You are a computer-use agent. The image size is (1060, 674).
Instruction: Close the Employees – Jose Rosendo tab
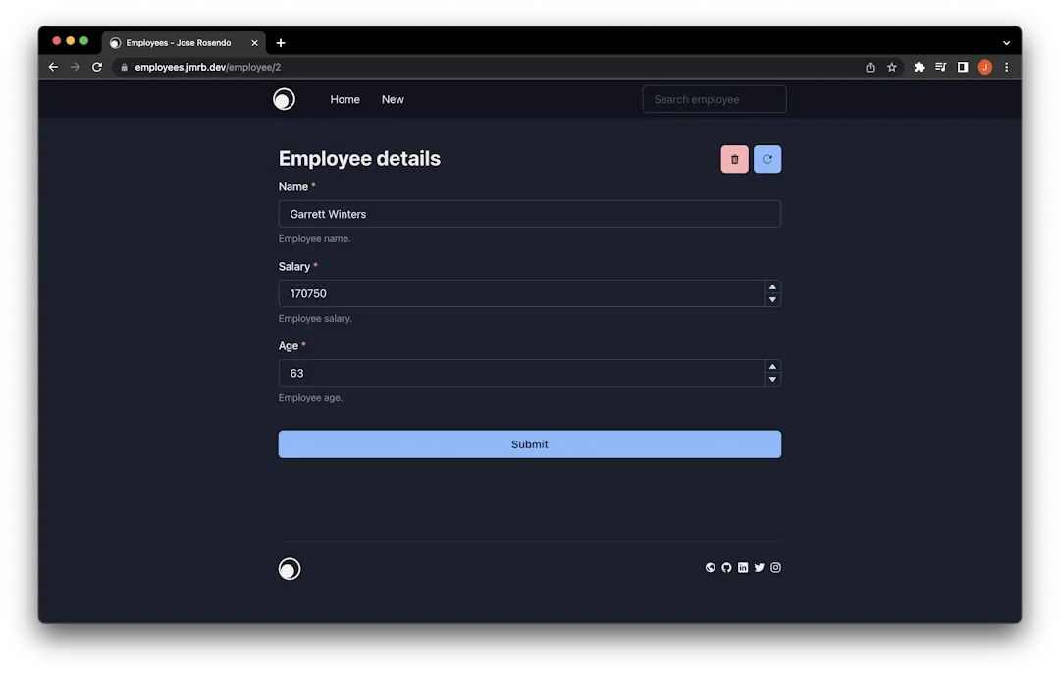tap(255, 43)
